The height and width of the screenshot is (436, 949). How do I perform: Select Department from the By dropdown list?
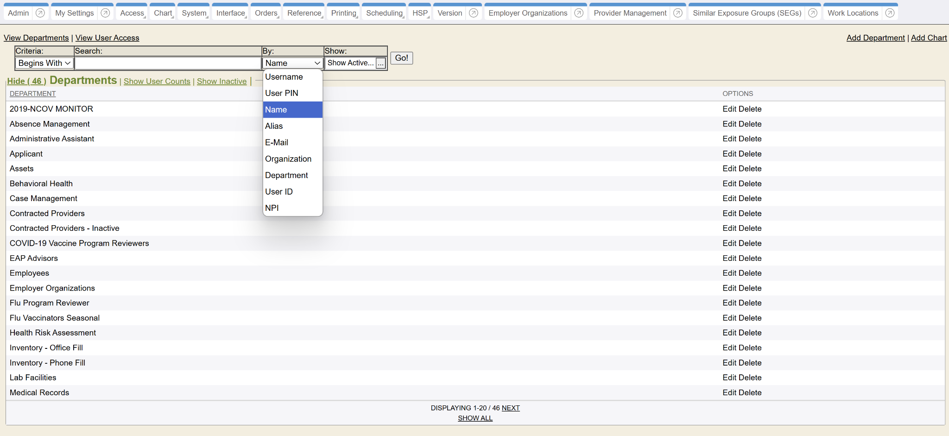pyautogui.click(x=286, y=175)
